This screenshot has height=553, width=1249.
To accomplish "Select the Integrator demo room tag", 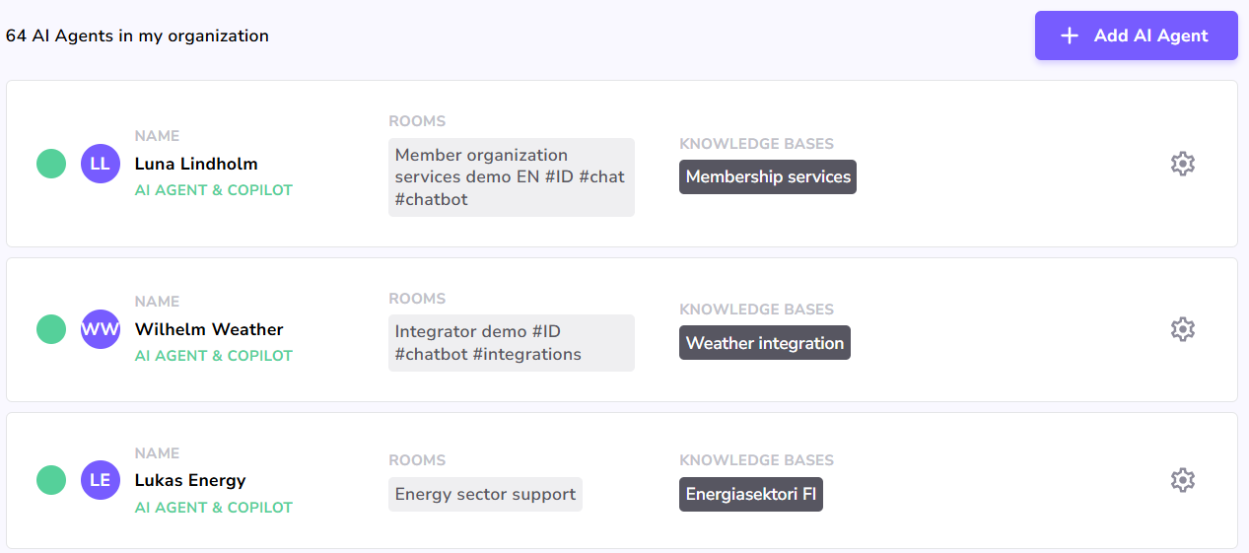I will (x=511, y=343).
